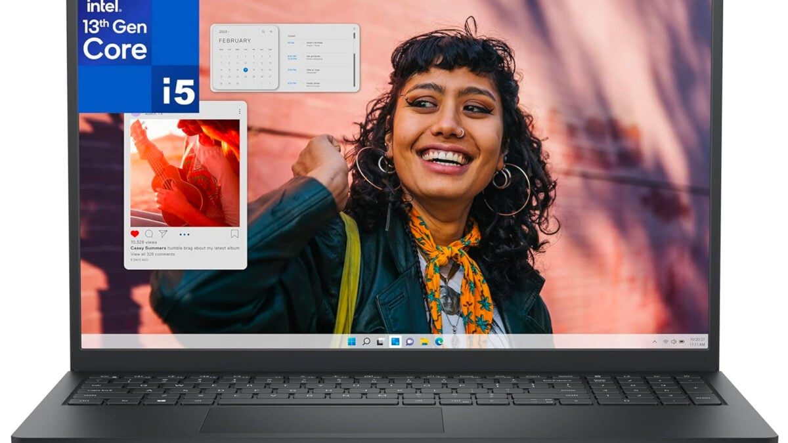Open the date and time in system tray
Image resolution: width=788 pixels, height=443 pixels.
click(697, 341)
